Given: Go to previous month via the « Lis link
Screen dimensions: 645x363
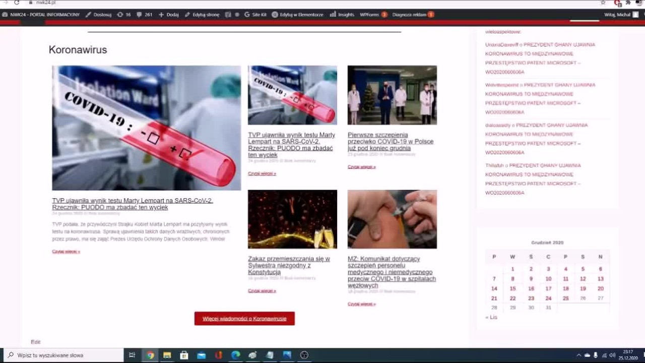Looking at the screenshot, I should (x=491, y=317).
